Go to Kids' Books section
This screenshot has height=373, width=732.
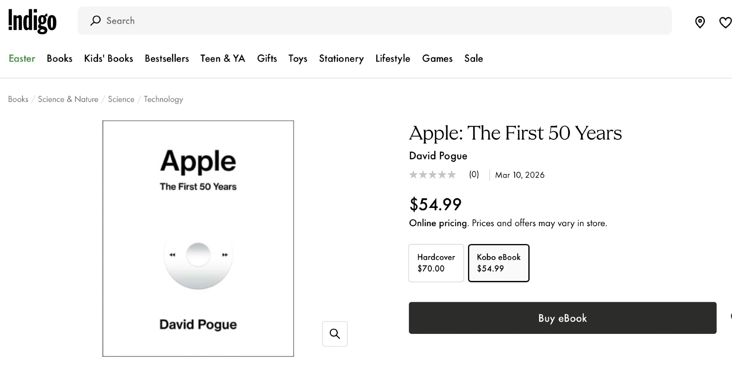pyautogui.click(x=109, y=58)
